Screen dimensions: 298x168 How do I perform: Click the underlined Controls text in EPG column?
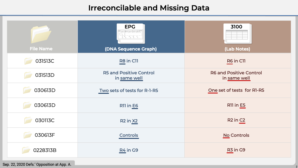[x=129, y=135]
